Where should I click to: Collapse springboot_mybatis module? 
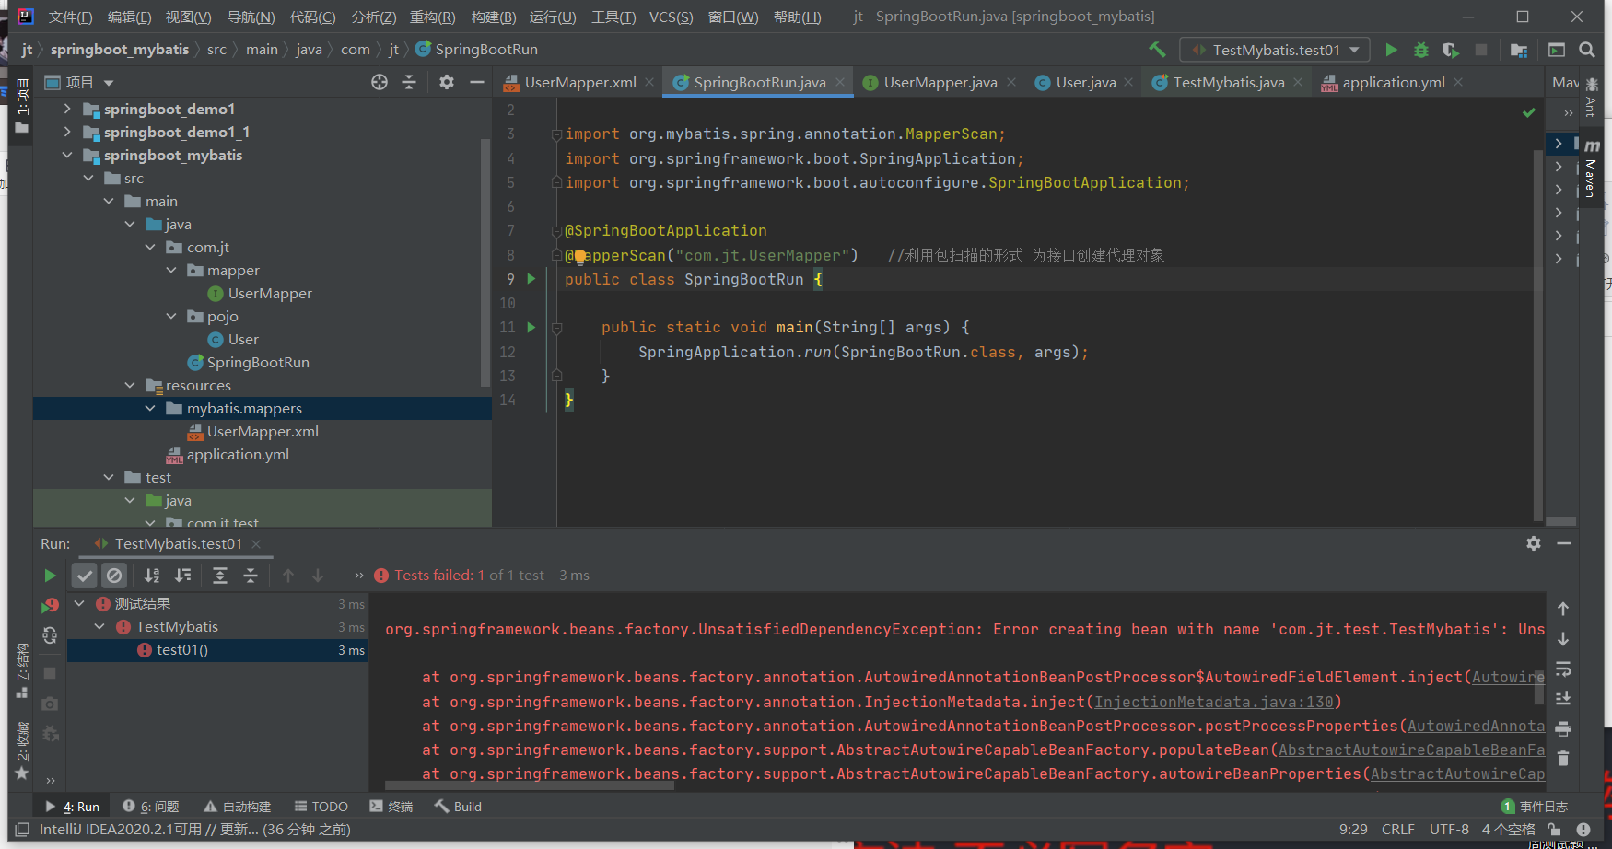click(x=66, y=155)
